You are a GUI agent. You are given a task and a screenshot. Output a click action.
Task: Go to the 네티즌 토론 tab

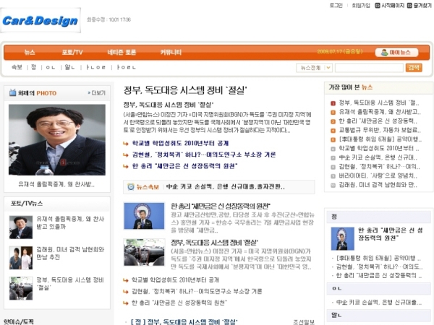[x=122, y=52]
